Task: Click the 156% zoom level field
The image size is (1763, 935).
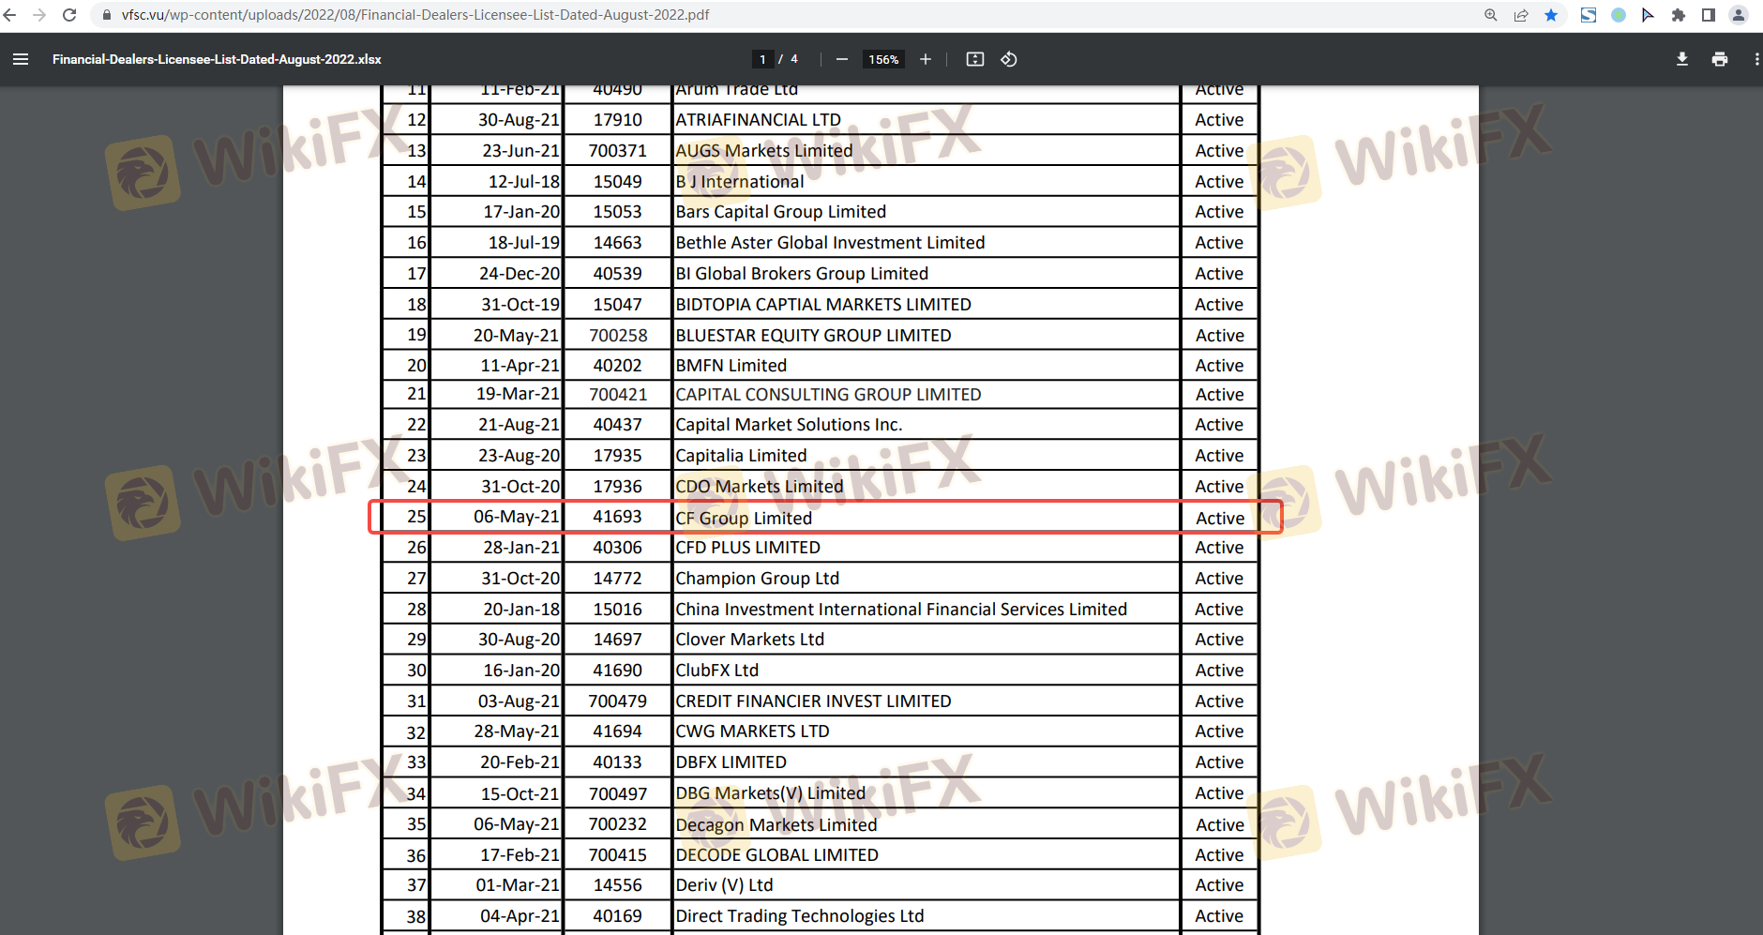Action: click(x=883, y=59)
